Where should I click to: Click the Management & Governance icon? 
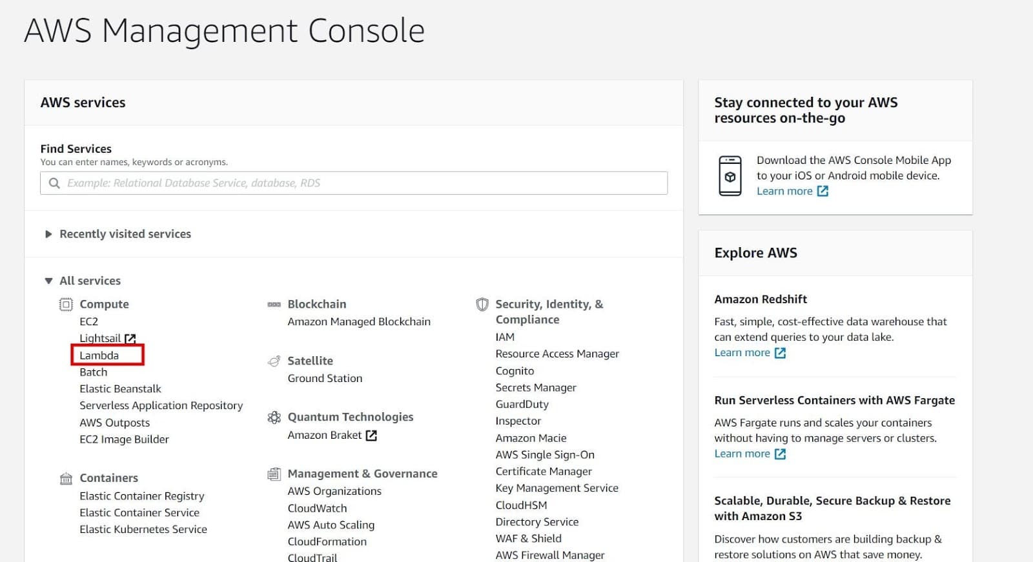[274, 474]
